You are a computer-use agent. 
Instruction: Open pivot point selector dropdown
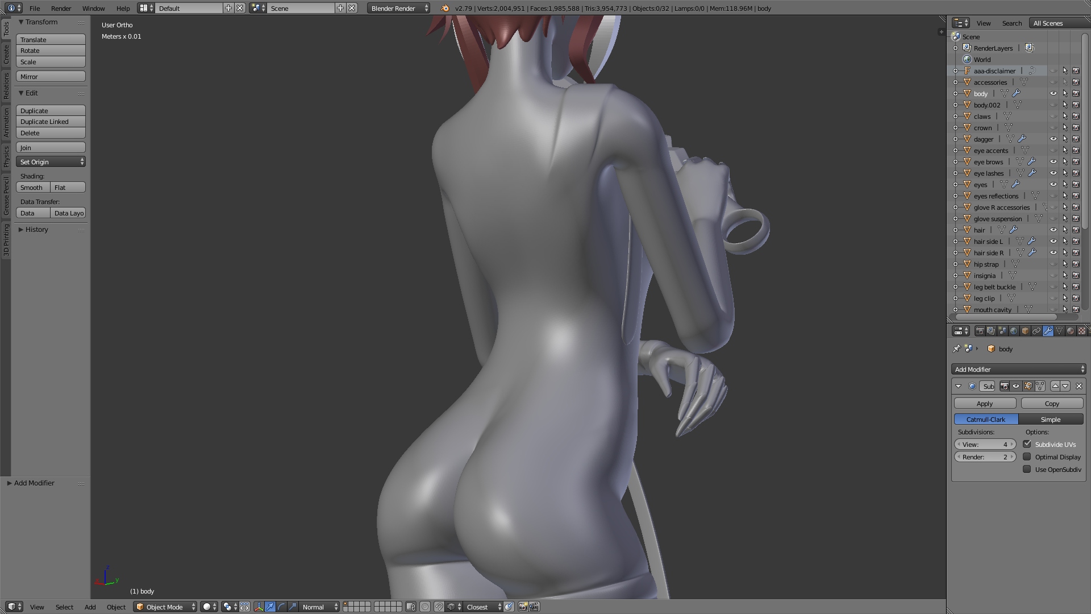click(x=231, y=607)
